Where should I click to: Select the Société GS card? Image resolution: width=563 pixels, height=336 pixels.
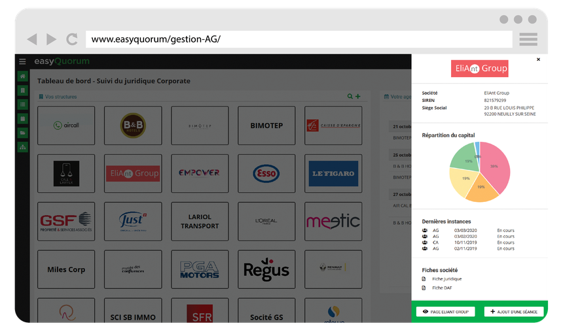click(x=266, y=311)
